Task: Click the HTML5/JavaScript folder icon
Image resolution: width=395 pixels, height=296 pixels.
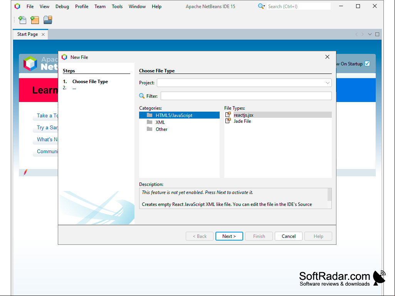Action: point(150,115)
